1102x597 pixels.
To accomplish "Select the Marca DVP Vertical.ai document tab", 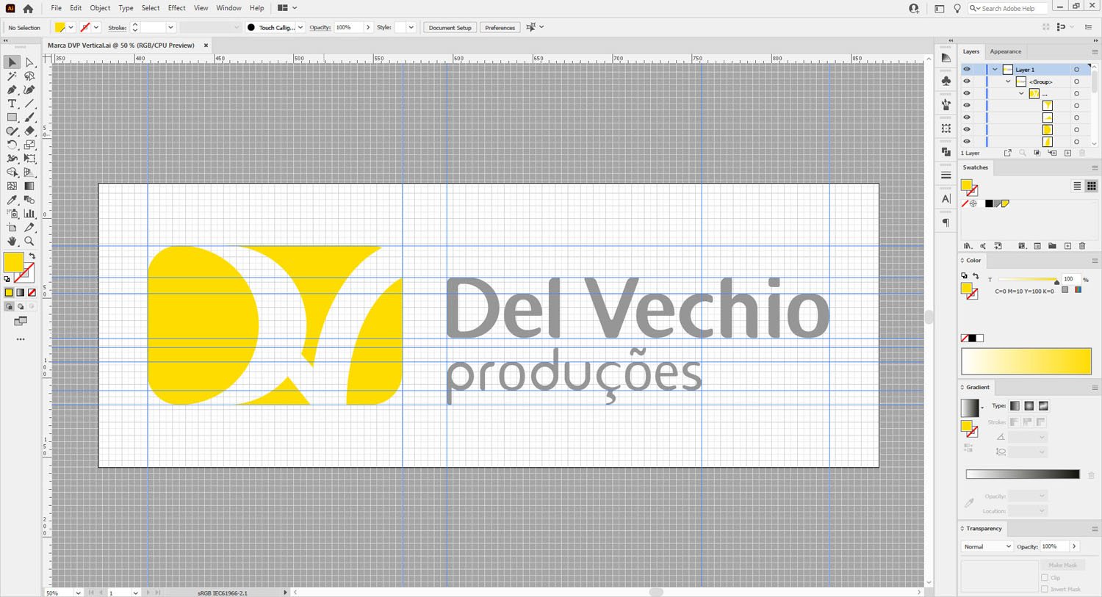I will [x=121, y=46].
